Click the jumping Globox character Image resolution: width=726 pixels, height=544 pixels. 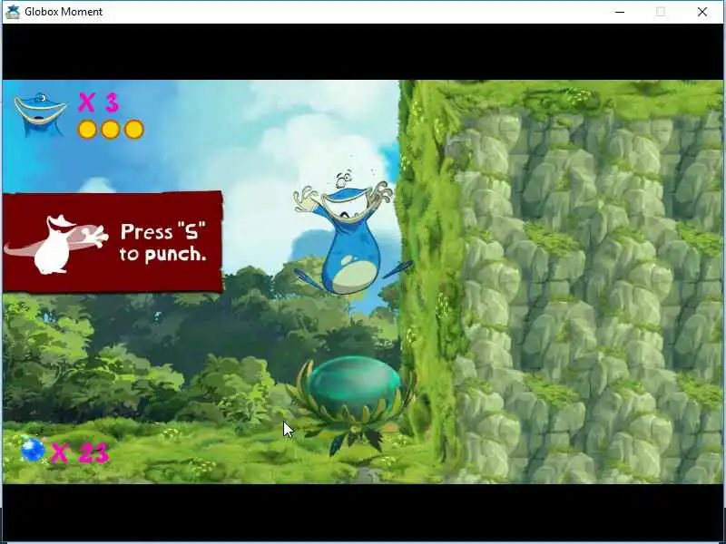click(x=352, y=234)
